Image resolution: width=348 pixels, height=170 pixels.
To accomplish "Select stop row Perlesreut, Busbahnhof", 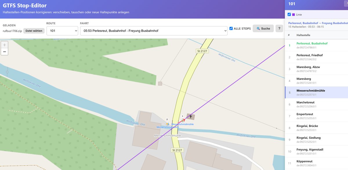I will point(316,45).
